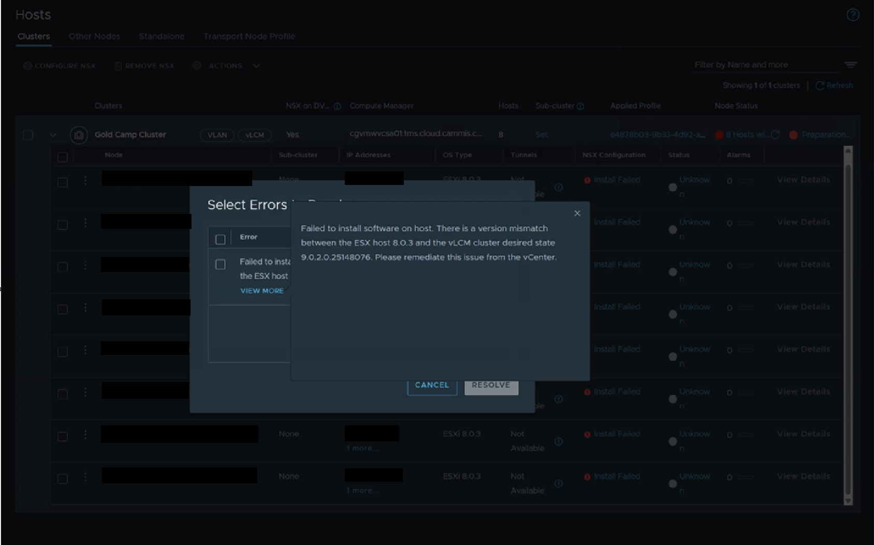This screenshot has height=545, width=874.
Task: Click the Refresh clusters icon
Action: point(820,85)
